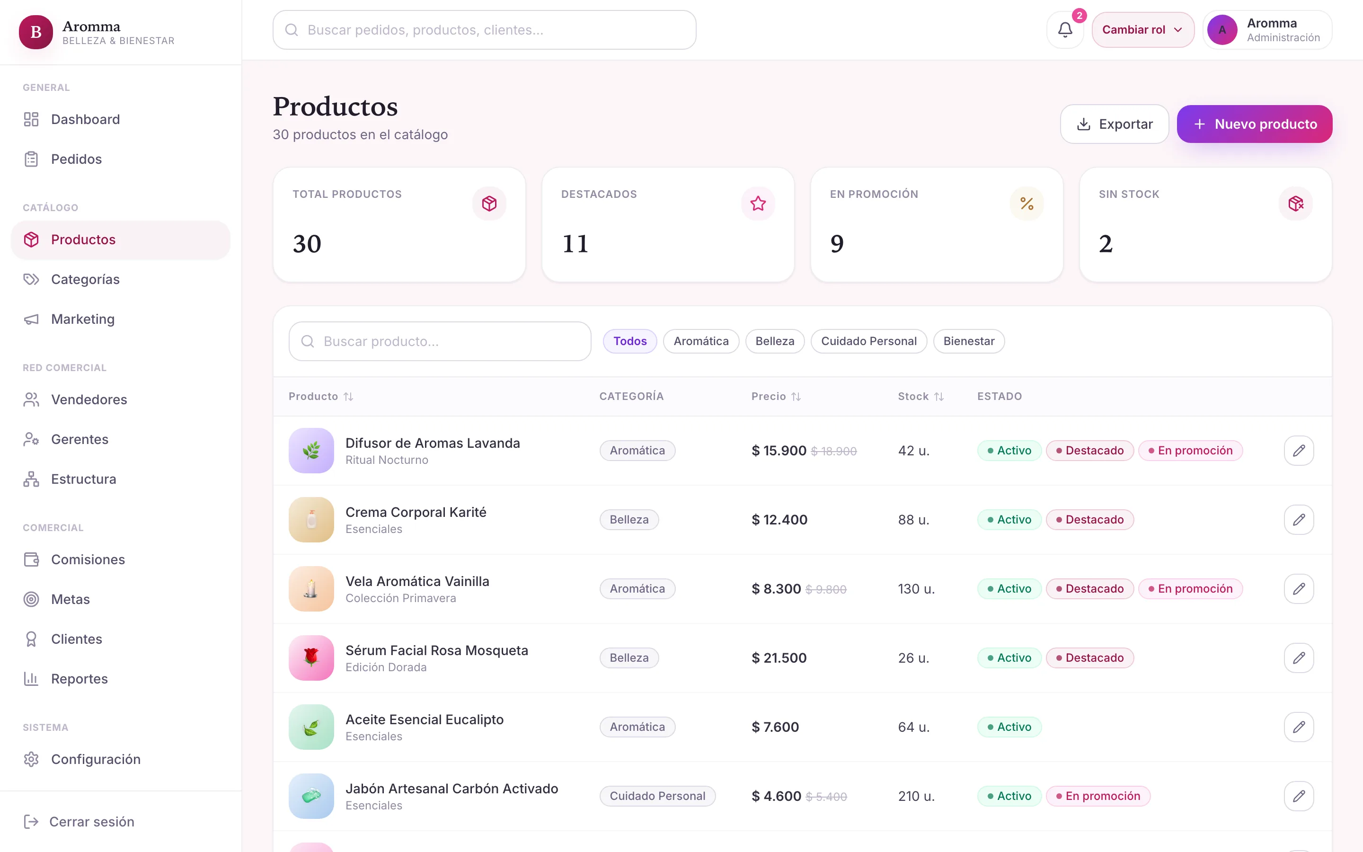Screen dimensions: 1363x852
Task: Click the En Promoción percent icon
Action: point(1027,204)
